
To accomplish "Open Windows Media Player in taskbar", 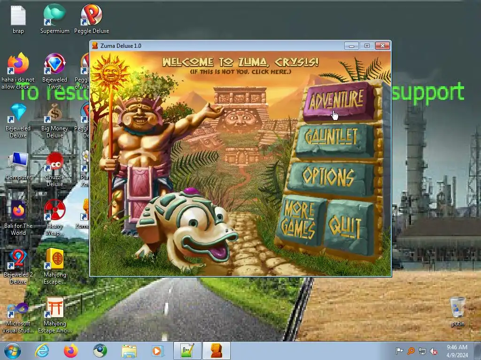I will pyautogui.click(x=158, y=351).
